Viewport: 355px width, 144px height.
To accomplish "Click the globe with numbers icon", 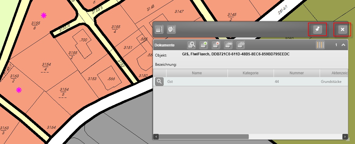I will click(171, 29).
